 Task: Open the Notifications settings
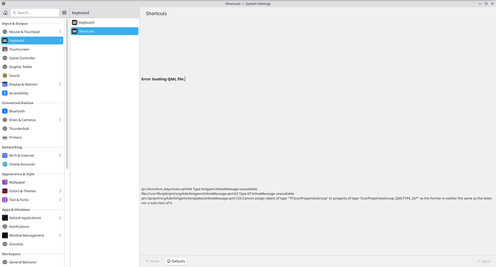32,227
